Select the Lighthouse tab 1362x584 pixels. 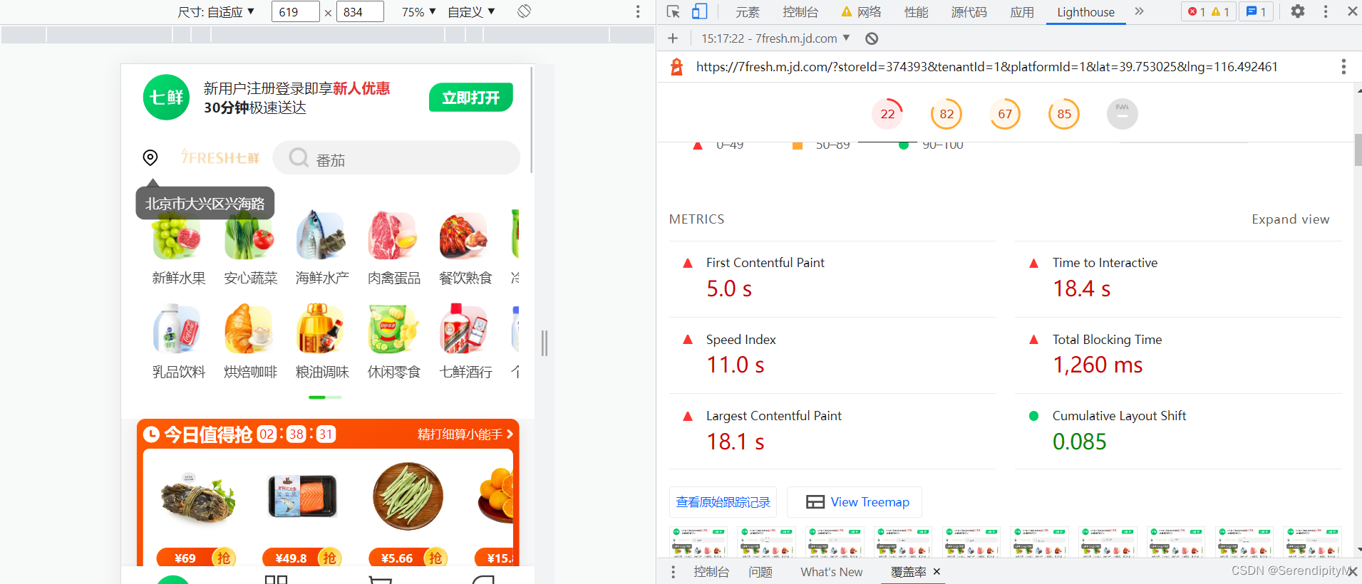click(1085, 12)
